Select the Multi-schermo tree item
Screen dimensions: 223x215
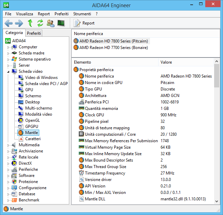point(39,108)
